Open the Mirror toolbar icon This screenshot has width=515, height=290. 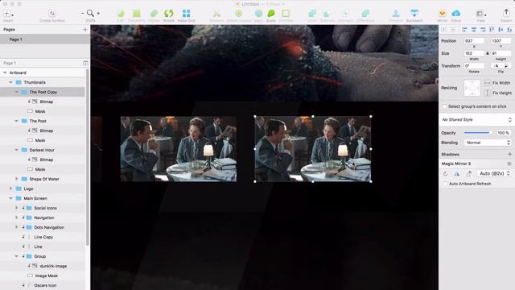[x=443, y=14]
